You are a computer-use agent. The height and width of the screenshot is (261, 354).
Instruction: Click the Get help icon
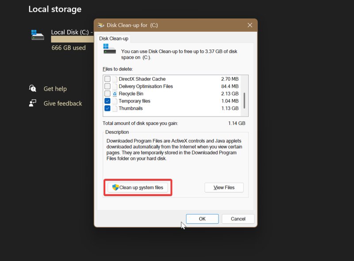pyautogui.click(x=33, y=89)
